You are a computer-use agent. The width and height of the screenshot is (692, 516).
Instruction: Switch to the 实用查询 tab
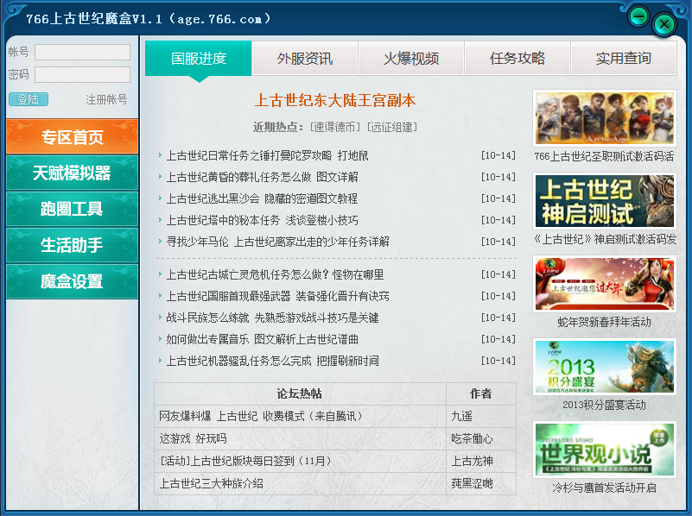click(624, 58)
